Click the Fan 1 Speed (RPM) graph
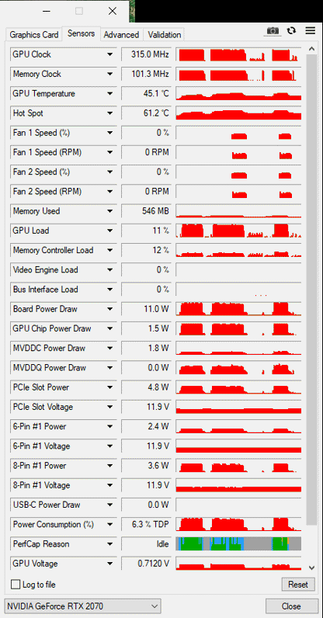323x618 pixels. coord(238,152)
